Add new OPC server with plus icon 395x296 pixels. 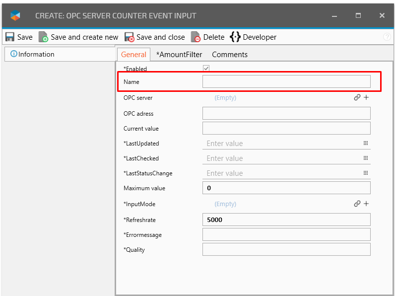(366, 98)
